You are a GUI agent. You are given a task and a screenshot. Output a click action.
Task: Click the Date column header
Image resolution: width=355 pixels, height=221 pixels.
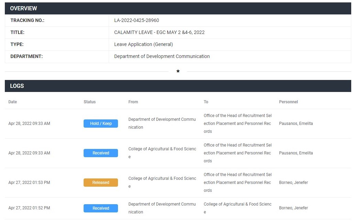[x=13, y=102]
